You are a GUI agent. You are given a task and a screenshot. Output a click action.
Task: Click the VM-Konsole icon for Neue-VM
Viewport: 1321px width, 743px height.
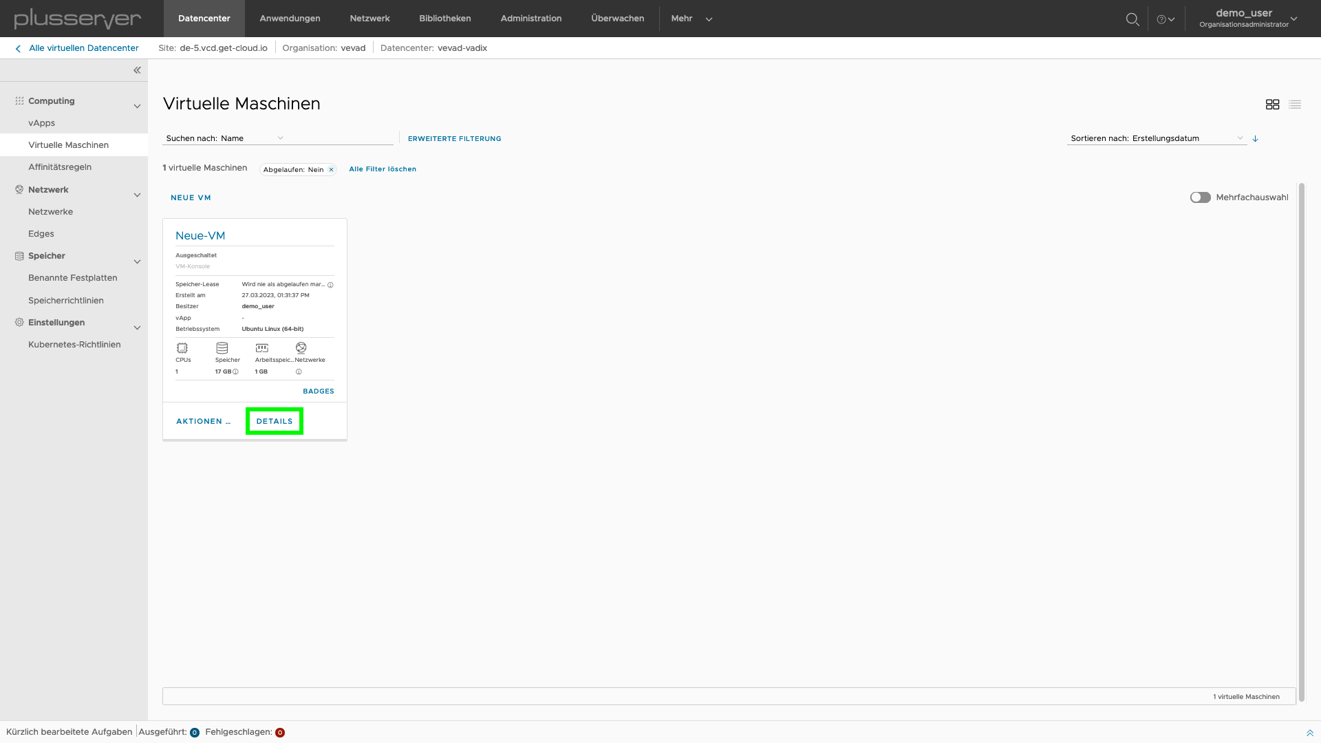pyautogui.click(x=191, y=266)
